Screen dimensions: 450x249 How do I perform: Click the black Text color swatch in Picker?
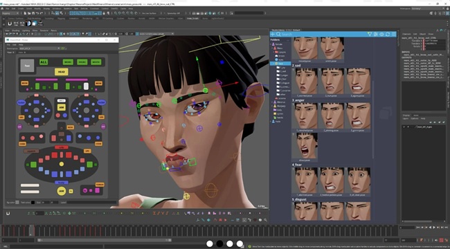click(x=33, y=202)
